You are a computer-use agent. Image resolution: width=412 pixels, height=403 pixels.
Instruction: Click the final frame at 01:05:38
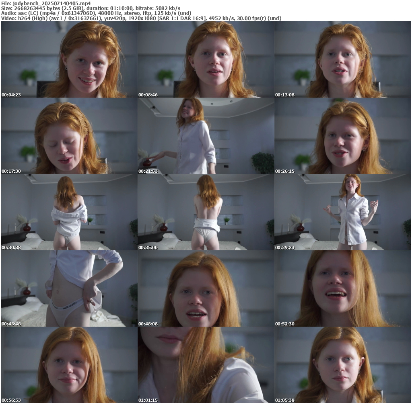[342, 365]
